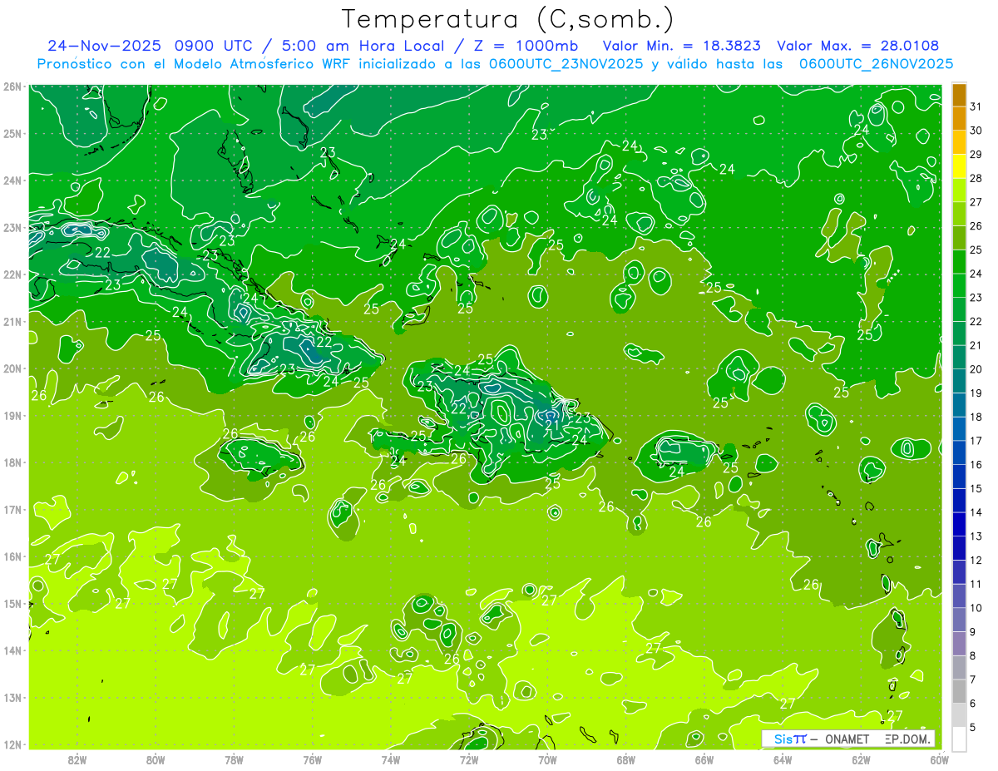This screenshot has height=771, width=998.
Task: Click the "12N" latitude axis label
Action: coord(12,744)
